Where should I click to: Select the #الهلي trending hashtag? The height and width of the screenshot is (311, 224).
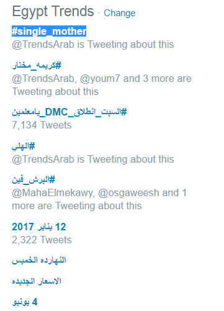pos(24,146)
